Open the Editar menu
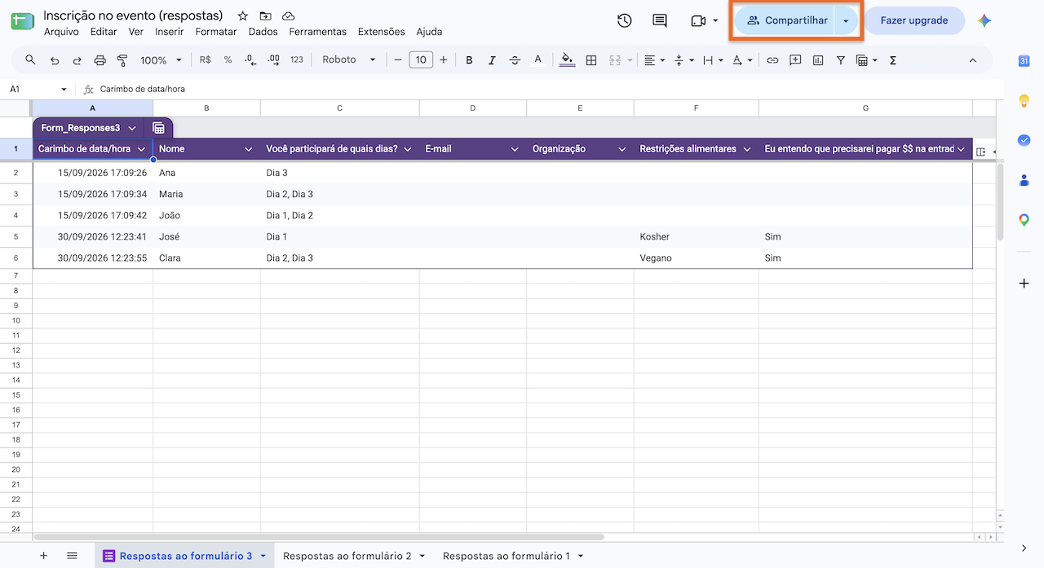The width and height of the screenshot is (1044, 568). (104, 32)
